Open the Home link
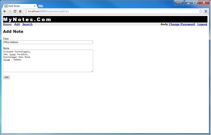 tap(7, 24)
